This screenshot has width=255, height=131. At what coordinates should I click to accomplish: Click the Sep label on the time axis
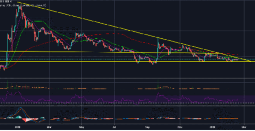point(148,126)
